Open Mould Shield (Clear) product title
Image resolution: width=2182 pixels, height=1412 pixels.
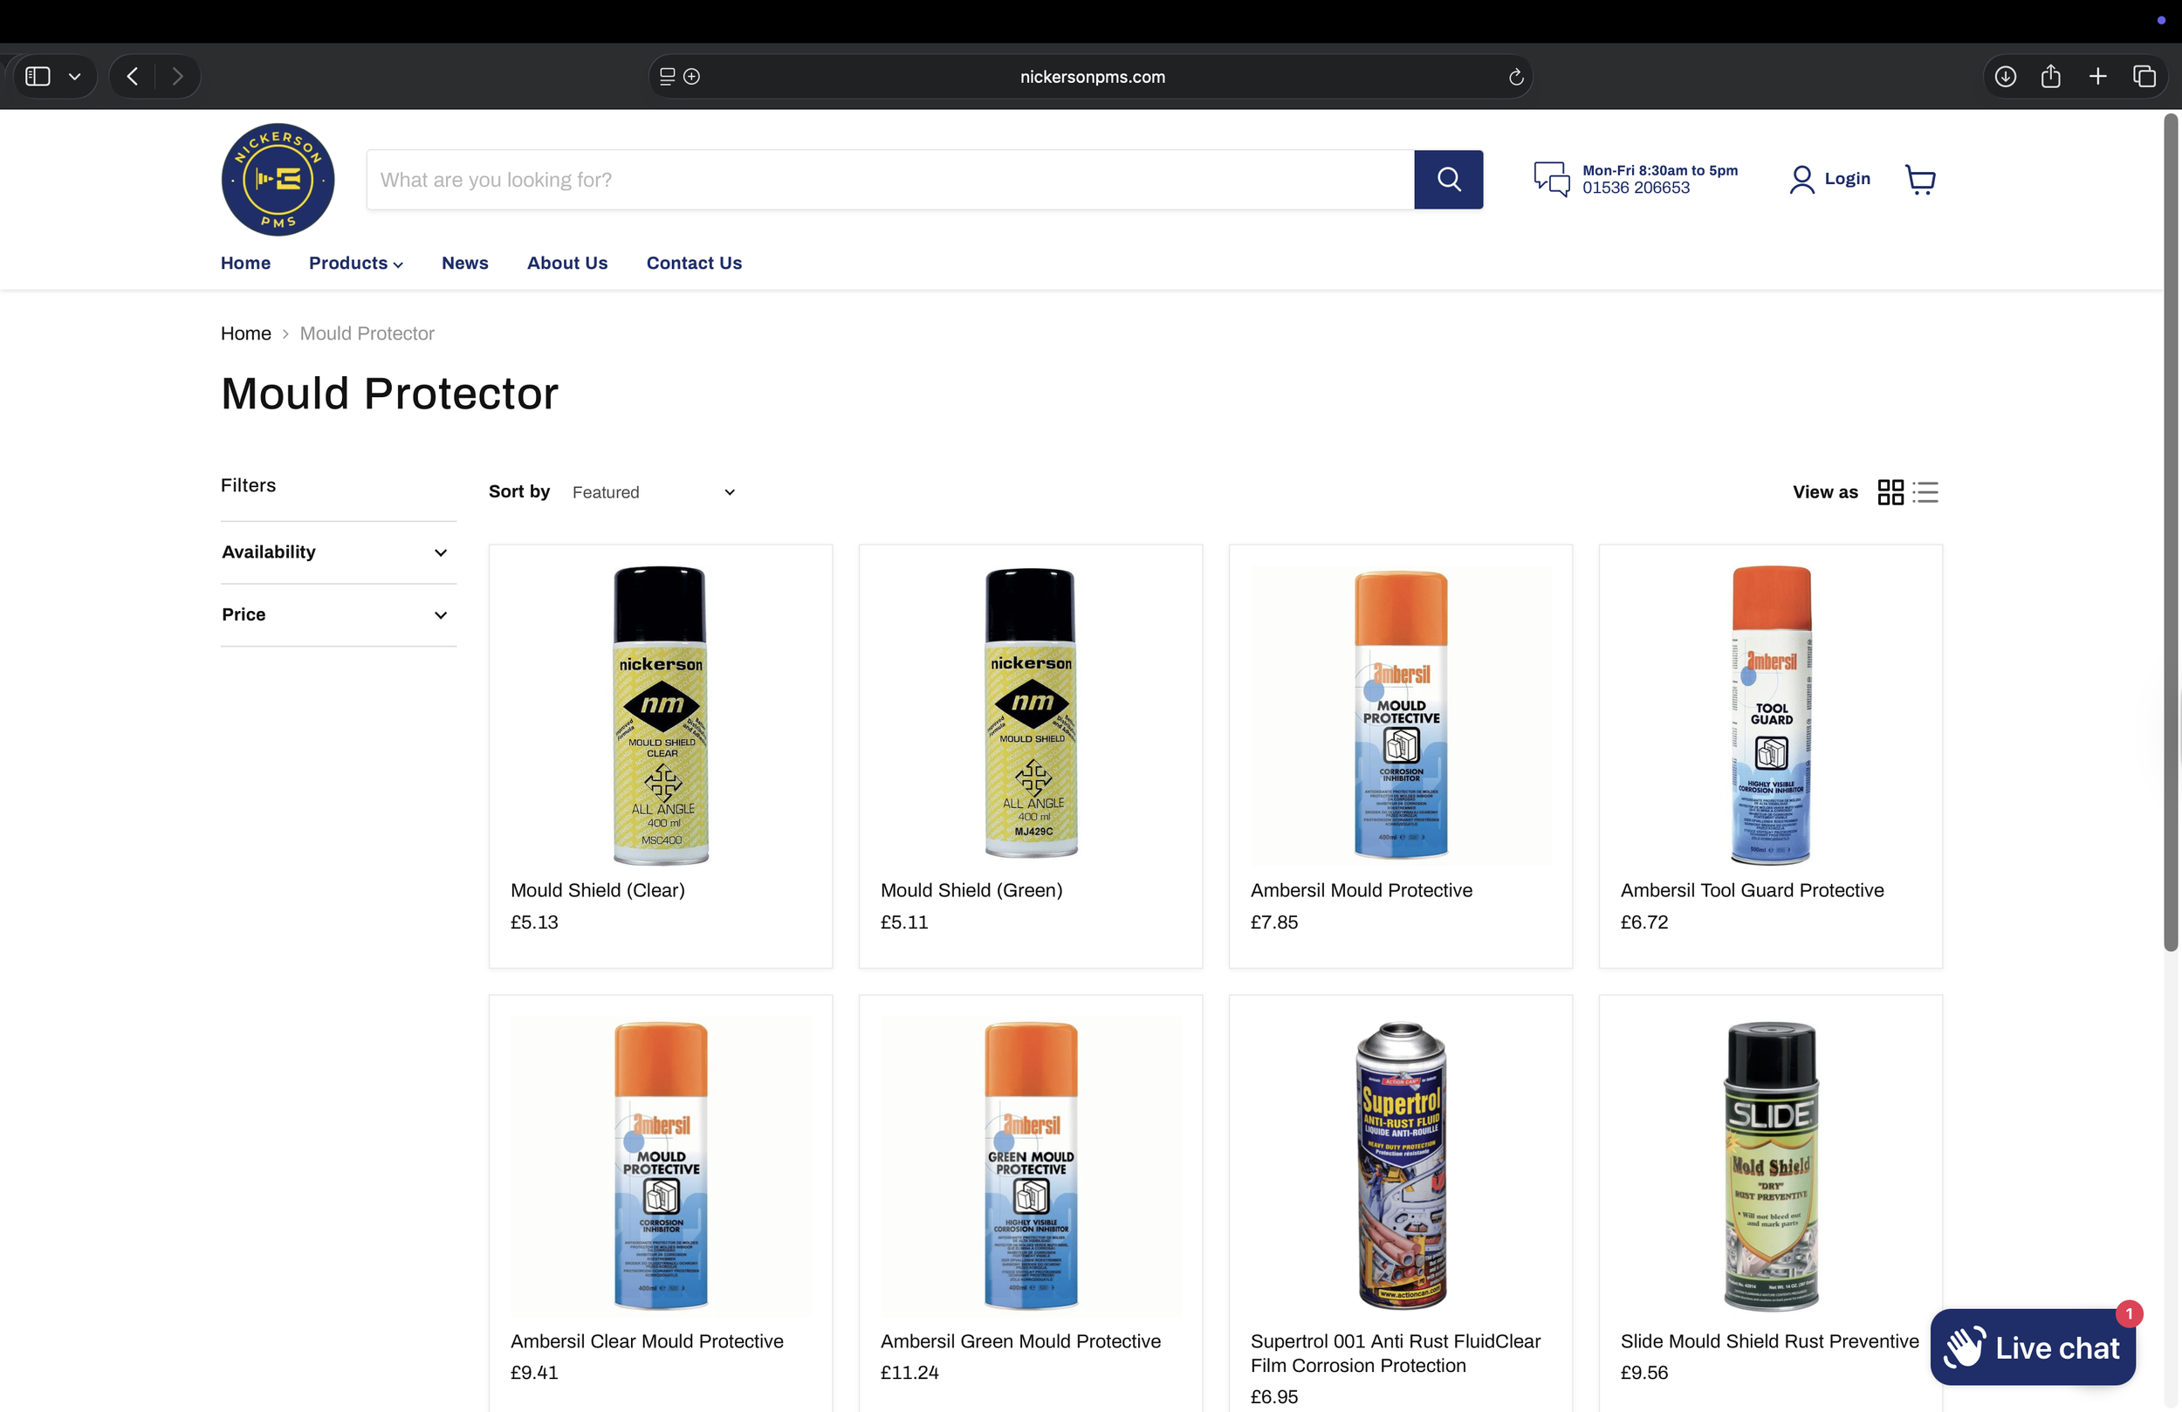[x=598, y=890]
